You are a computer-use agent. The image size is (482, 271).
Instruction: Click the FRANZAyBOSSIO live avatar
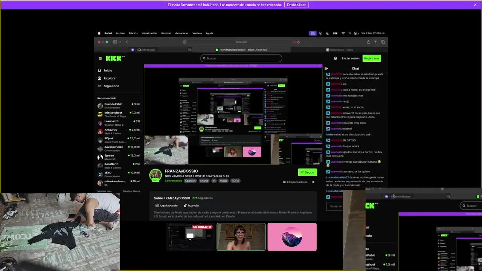click(156, 175)
